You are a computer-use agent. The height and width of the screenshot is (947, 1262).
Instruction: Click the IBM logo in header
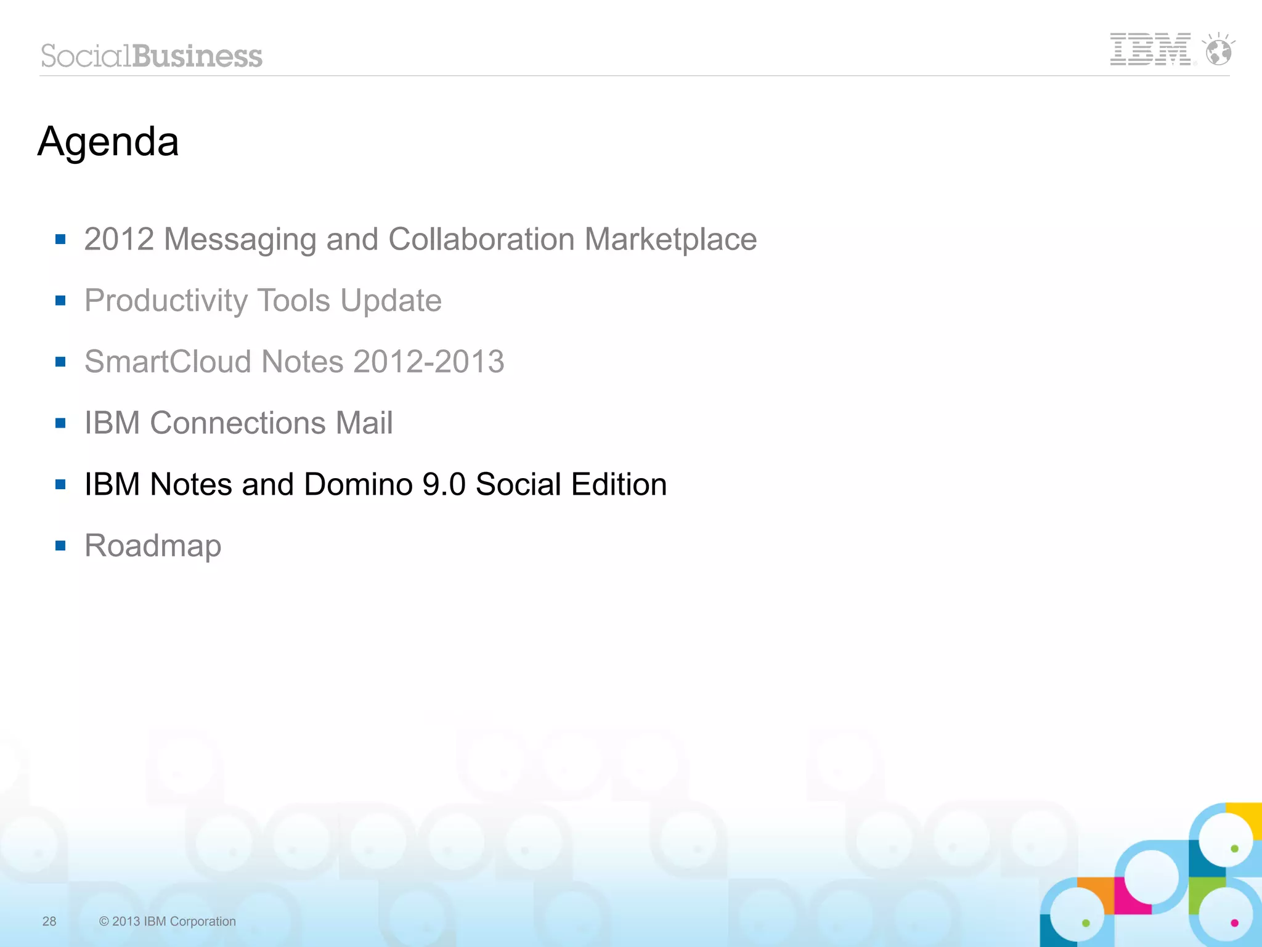point(1151,49)
